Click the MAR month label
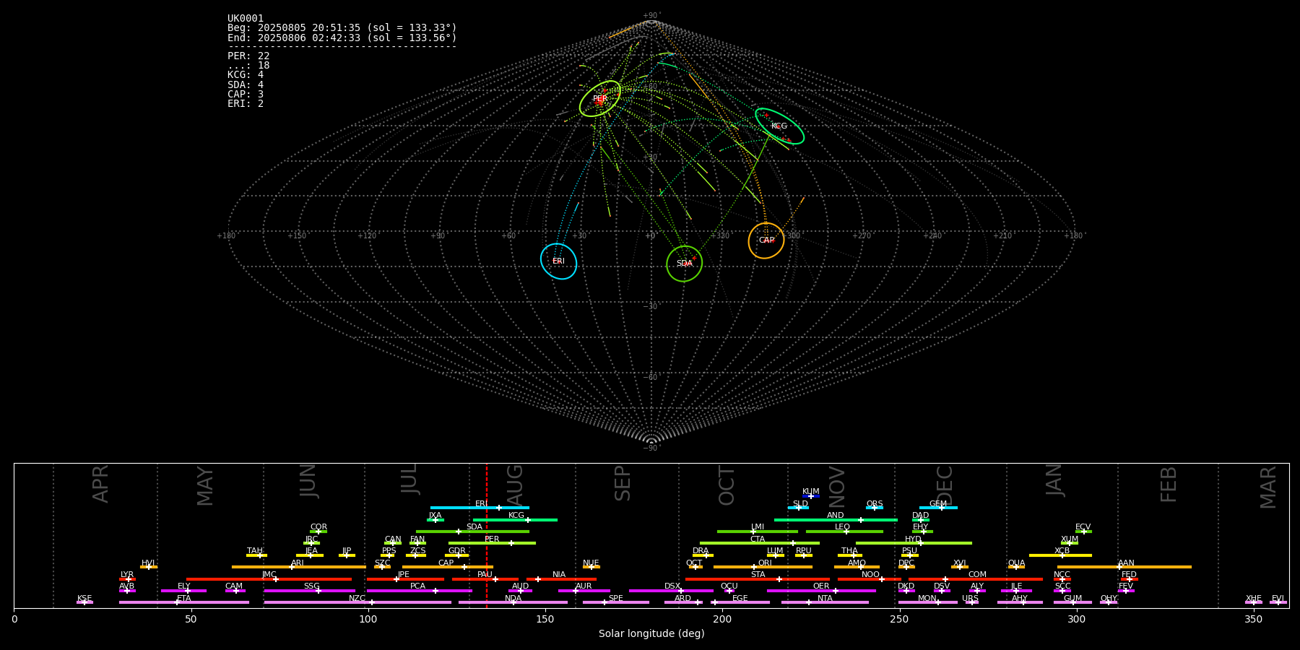The width and height of the screenshot is (1300, 650). pos(1267,487)
